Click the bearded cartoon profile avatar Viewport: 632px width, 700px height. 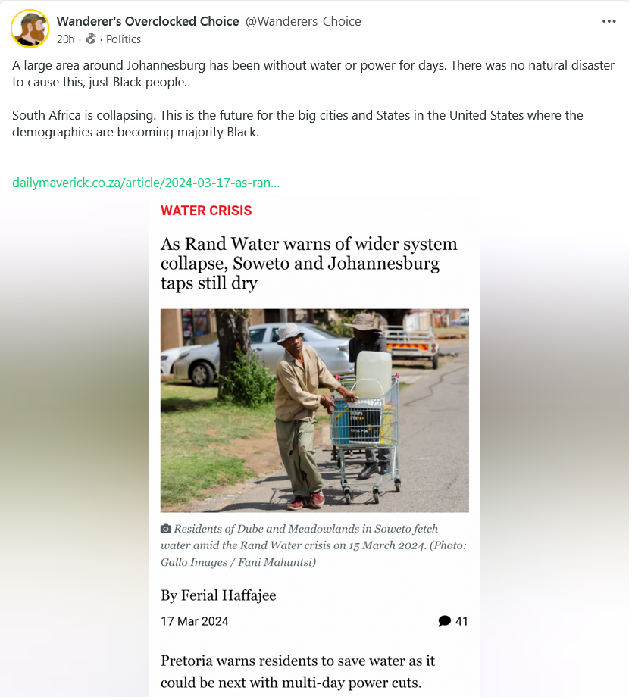click(30, 29)
